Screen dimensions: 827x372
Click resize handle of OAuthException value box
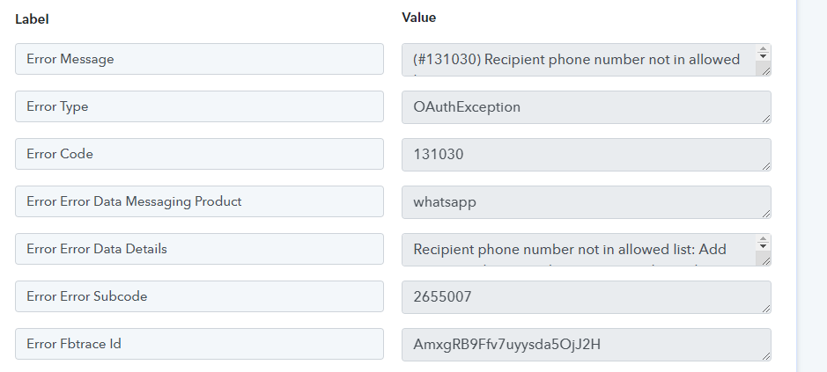[x=766, y=119]
